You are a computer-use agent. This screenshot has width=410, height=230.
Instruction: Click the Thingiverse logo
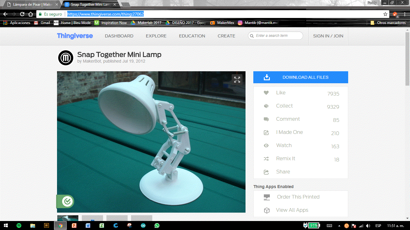tap(75, 36)
